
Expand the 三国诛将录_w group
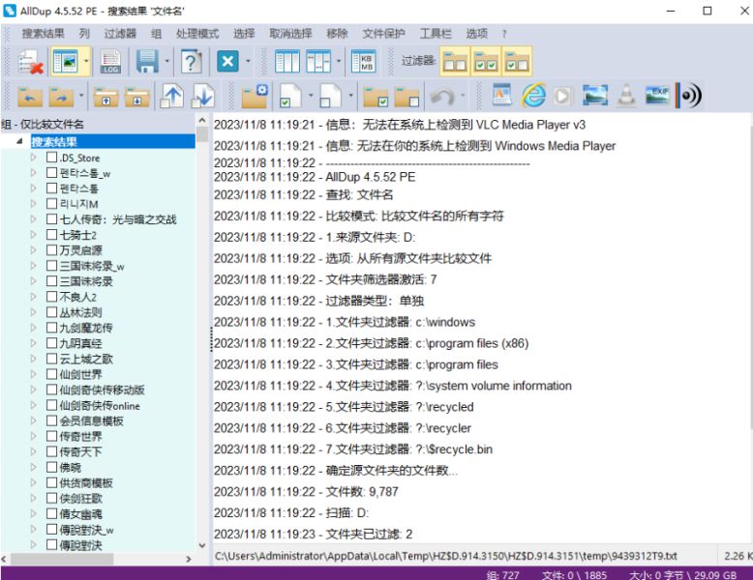click(x=33, y=266)
